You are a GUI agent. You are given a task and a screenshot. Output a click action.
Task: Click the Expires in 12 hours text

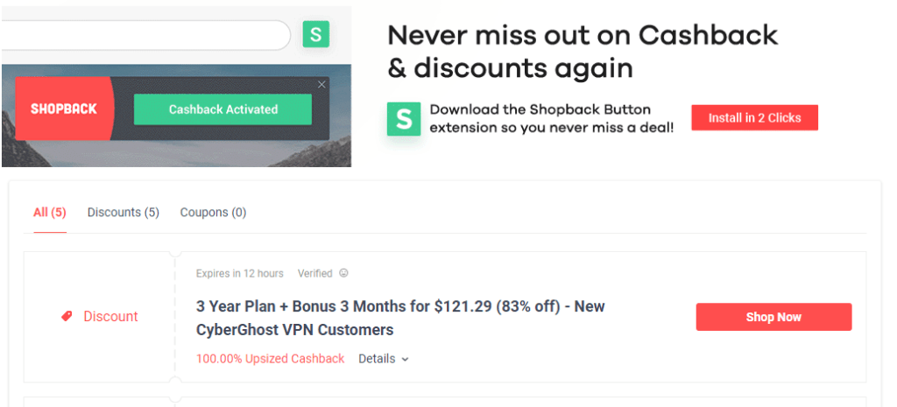tap(240, 273)
